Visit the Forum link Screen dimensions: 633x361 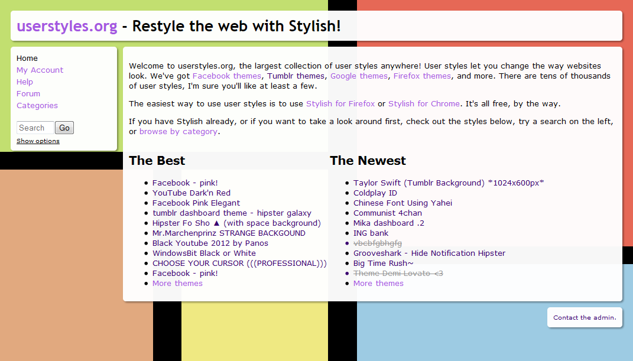click(x=28, y=93)
